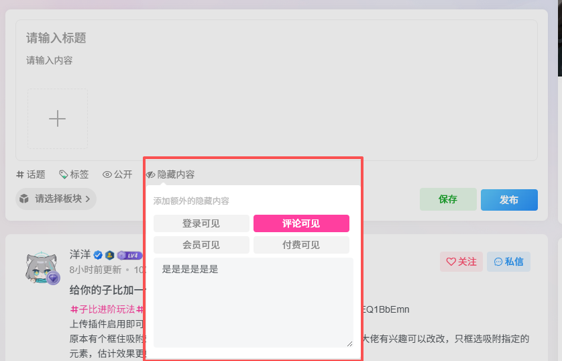Click the 话题 hashtag icon
562x361 pixels.
pos(20,174)
